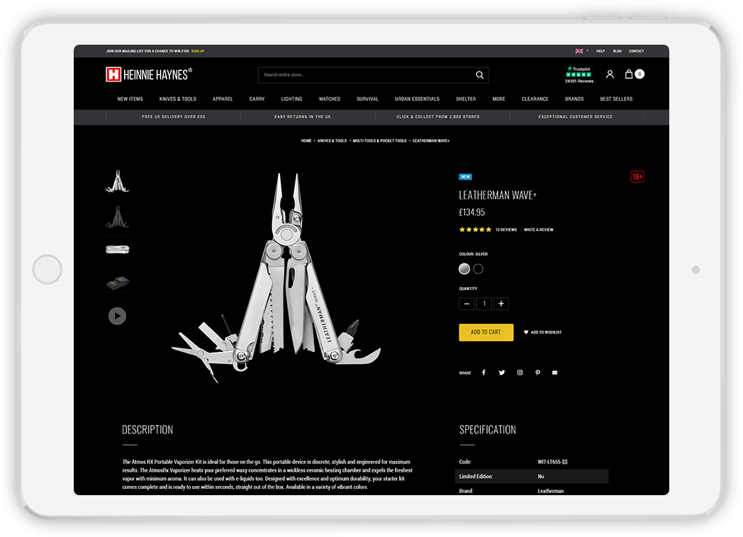Share product on Twitter

click(502, 372)
